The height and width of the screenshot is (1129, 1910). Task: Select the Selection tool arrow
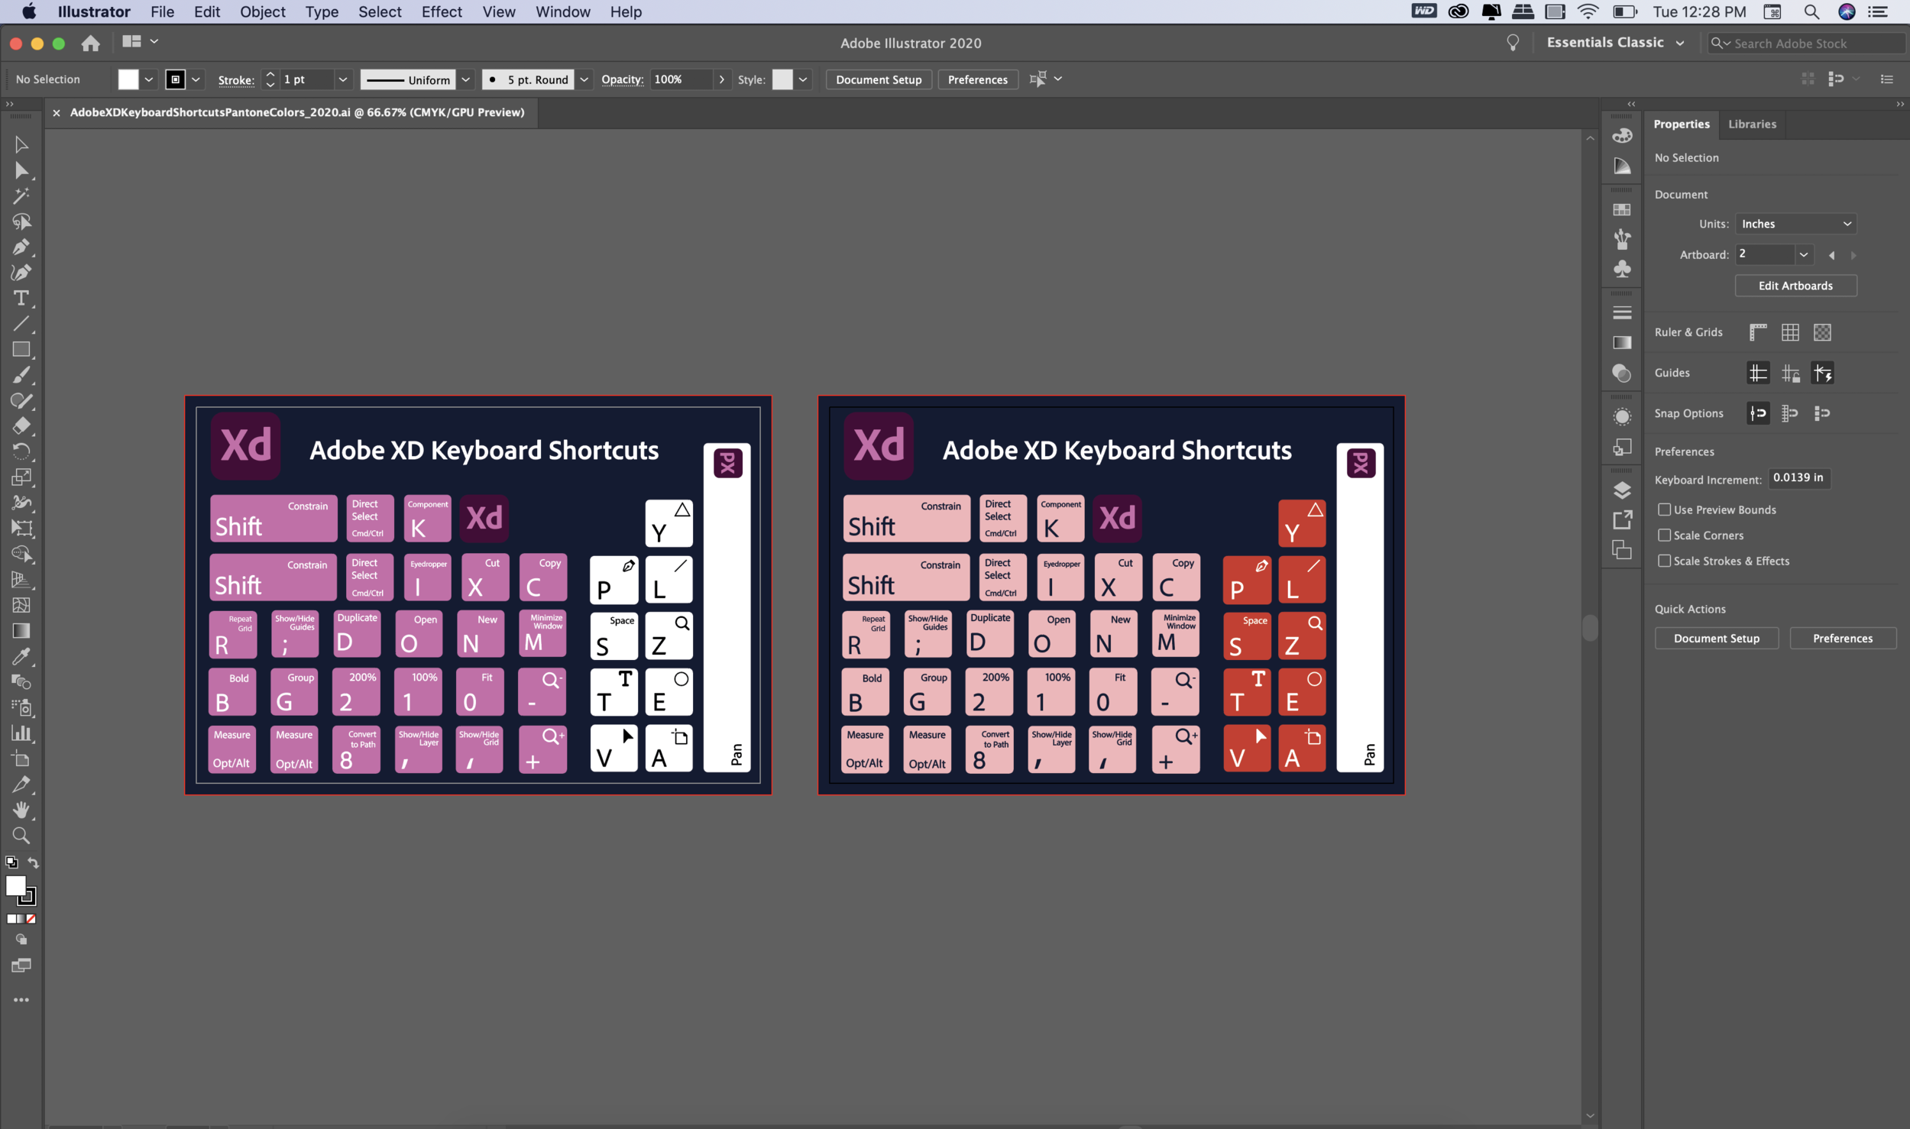21,144
